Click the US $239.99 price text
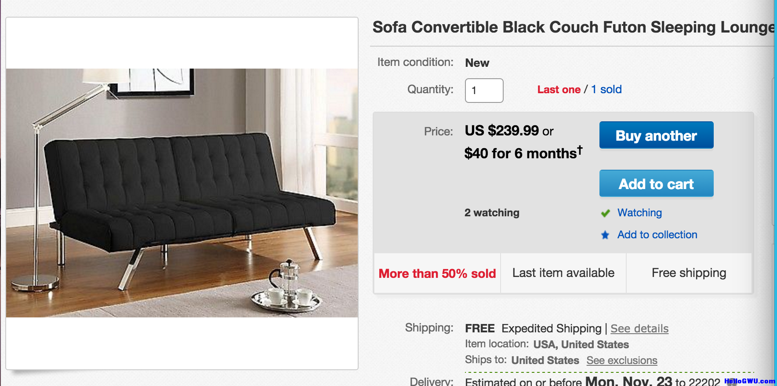 tap(501, 131)
